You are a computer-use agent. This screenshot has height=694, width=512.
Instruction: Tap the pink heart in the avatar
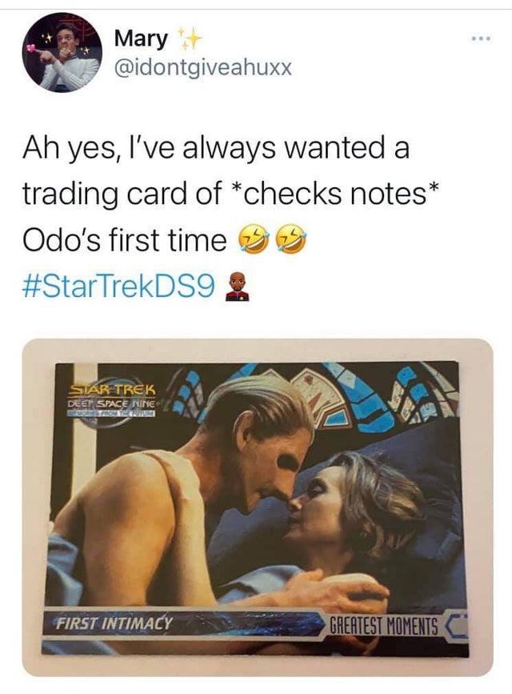[x=32, y=48]
